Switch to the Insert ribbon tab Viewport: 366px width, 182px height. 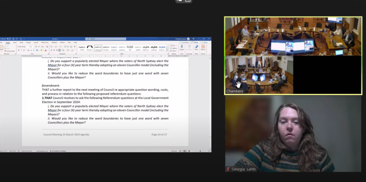(x=15, y=42)
